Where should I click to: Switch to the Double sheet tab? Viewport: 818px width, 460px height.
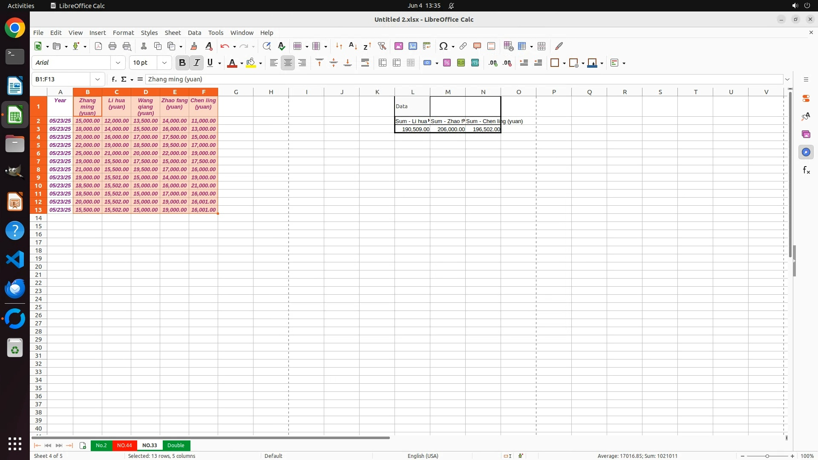pos(176,445)
